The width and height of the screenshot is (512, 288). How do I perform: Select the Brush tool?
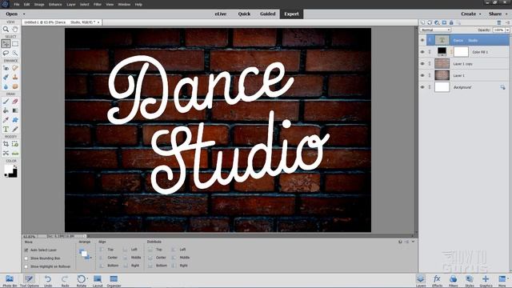tap(6, 102)
